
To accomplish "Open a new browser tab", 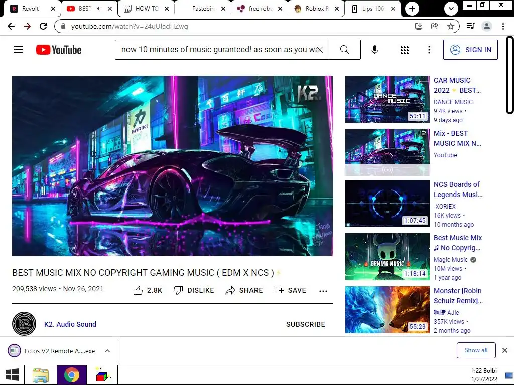I will (412, 9).
